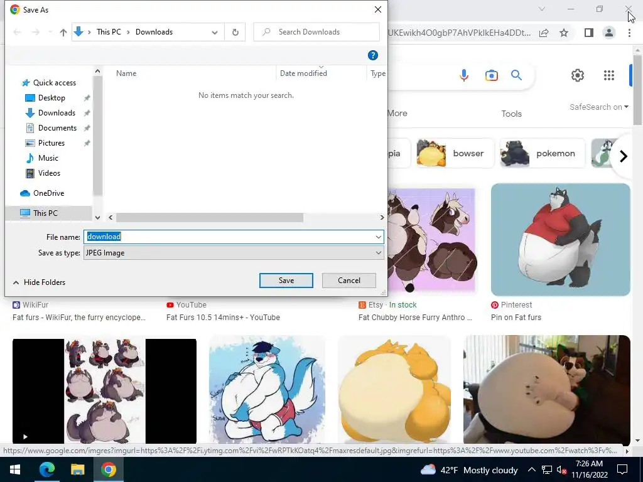The image size is (643, 482).
Task: Click the Google search magnifier icon
Action: (x=516, y=75)
